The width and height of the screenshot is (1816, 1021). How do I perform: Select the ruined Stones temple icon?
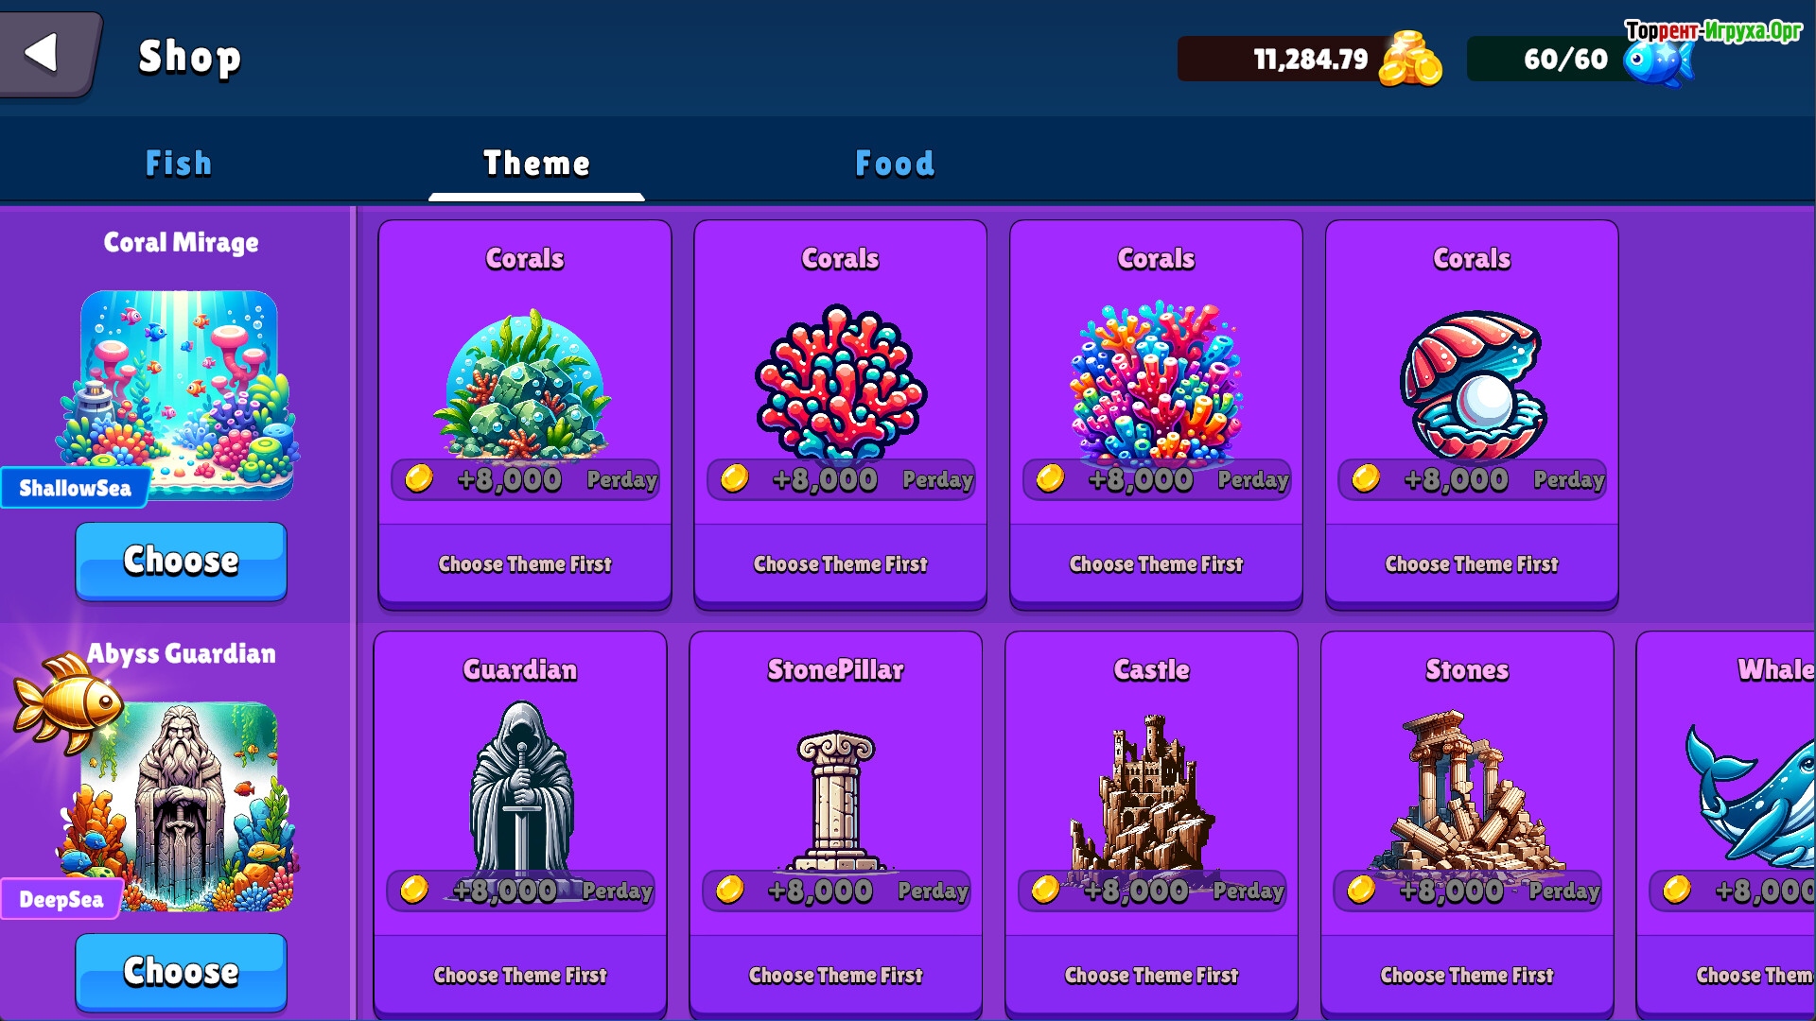click(1465, 791)
